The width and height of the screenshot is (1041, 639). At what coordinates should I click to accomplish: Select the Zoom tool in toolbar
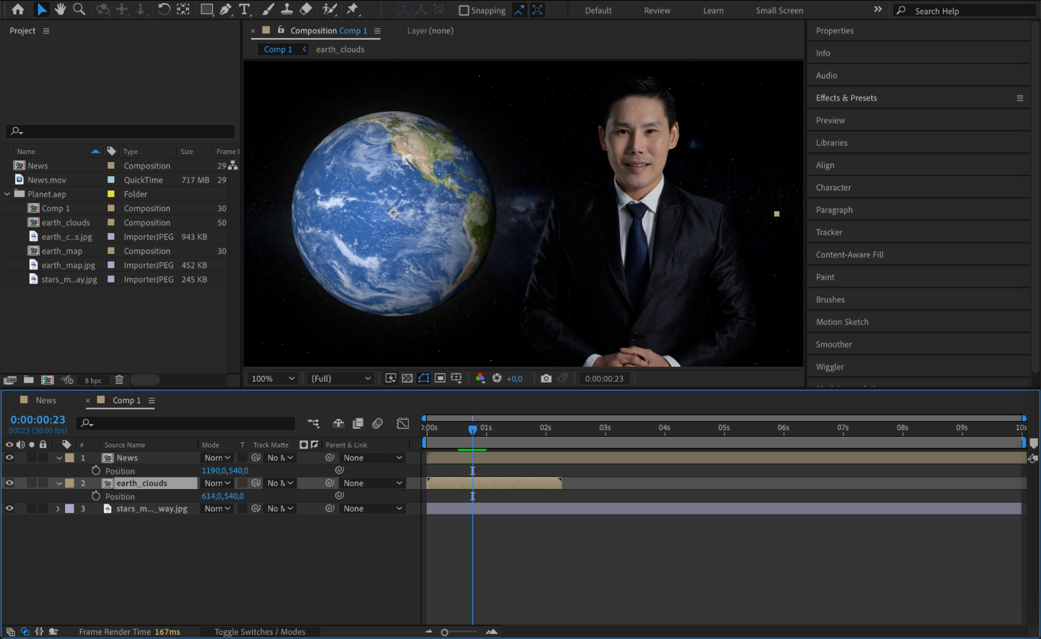79,9
